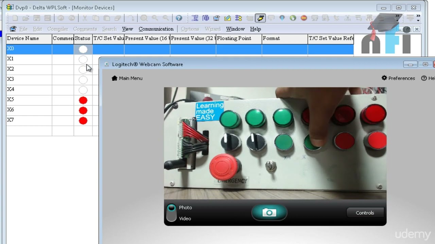This screenshot has height=244, width=435.
Task: Click the X0 status indicator circle
Action: click(x=83, y=49)
